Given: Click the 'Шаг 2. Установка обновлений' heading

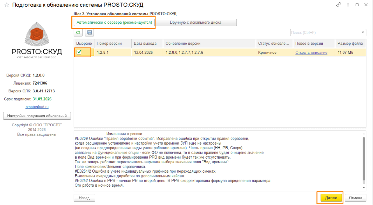Looking at the screenshot, I should (125, 14).
